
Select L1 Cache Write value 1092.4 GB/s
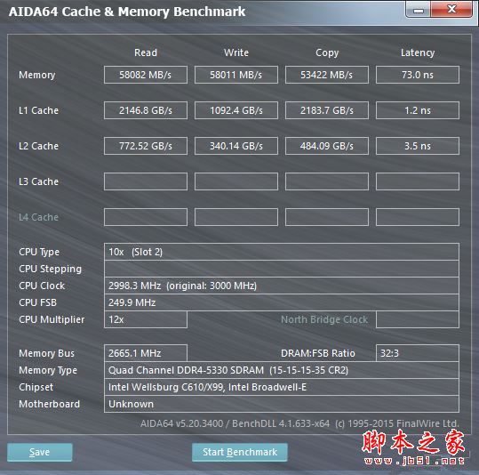click(236, 110)
